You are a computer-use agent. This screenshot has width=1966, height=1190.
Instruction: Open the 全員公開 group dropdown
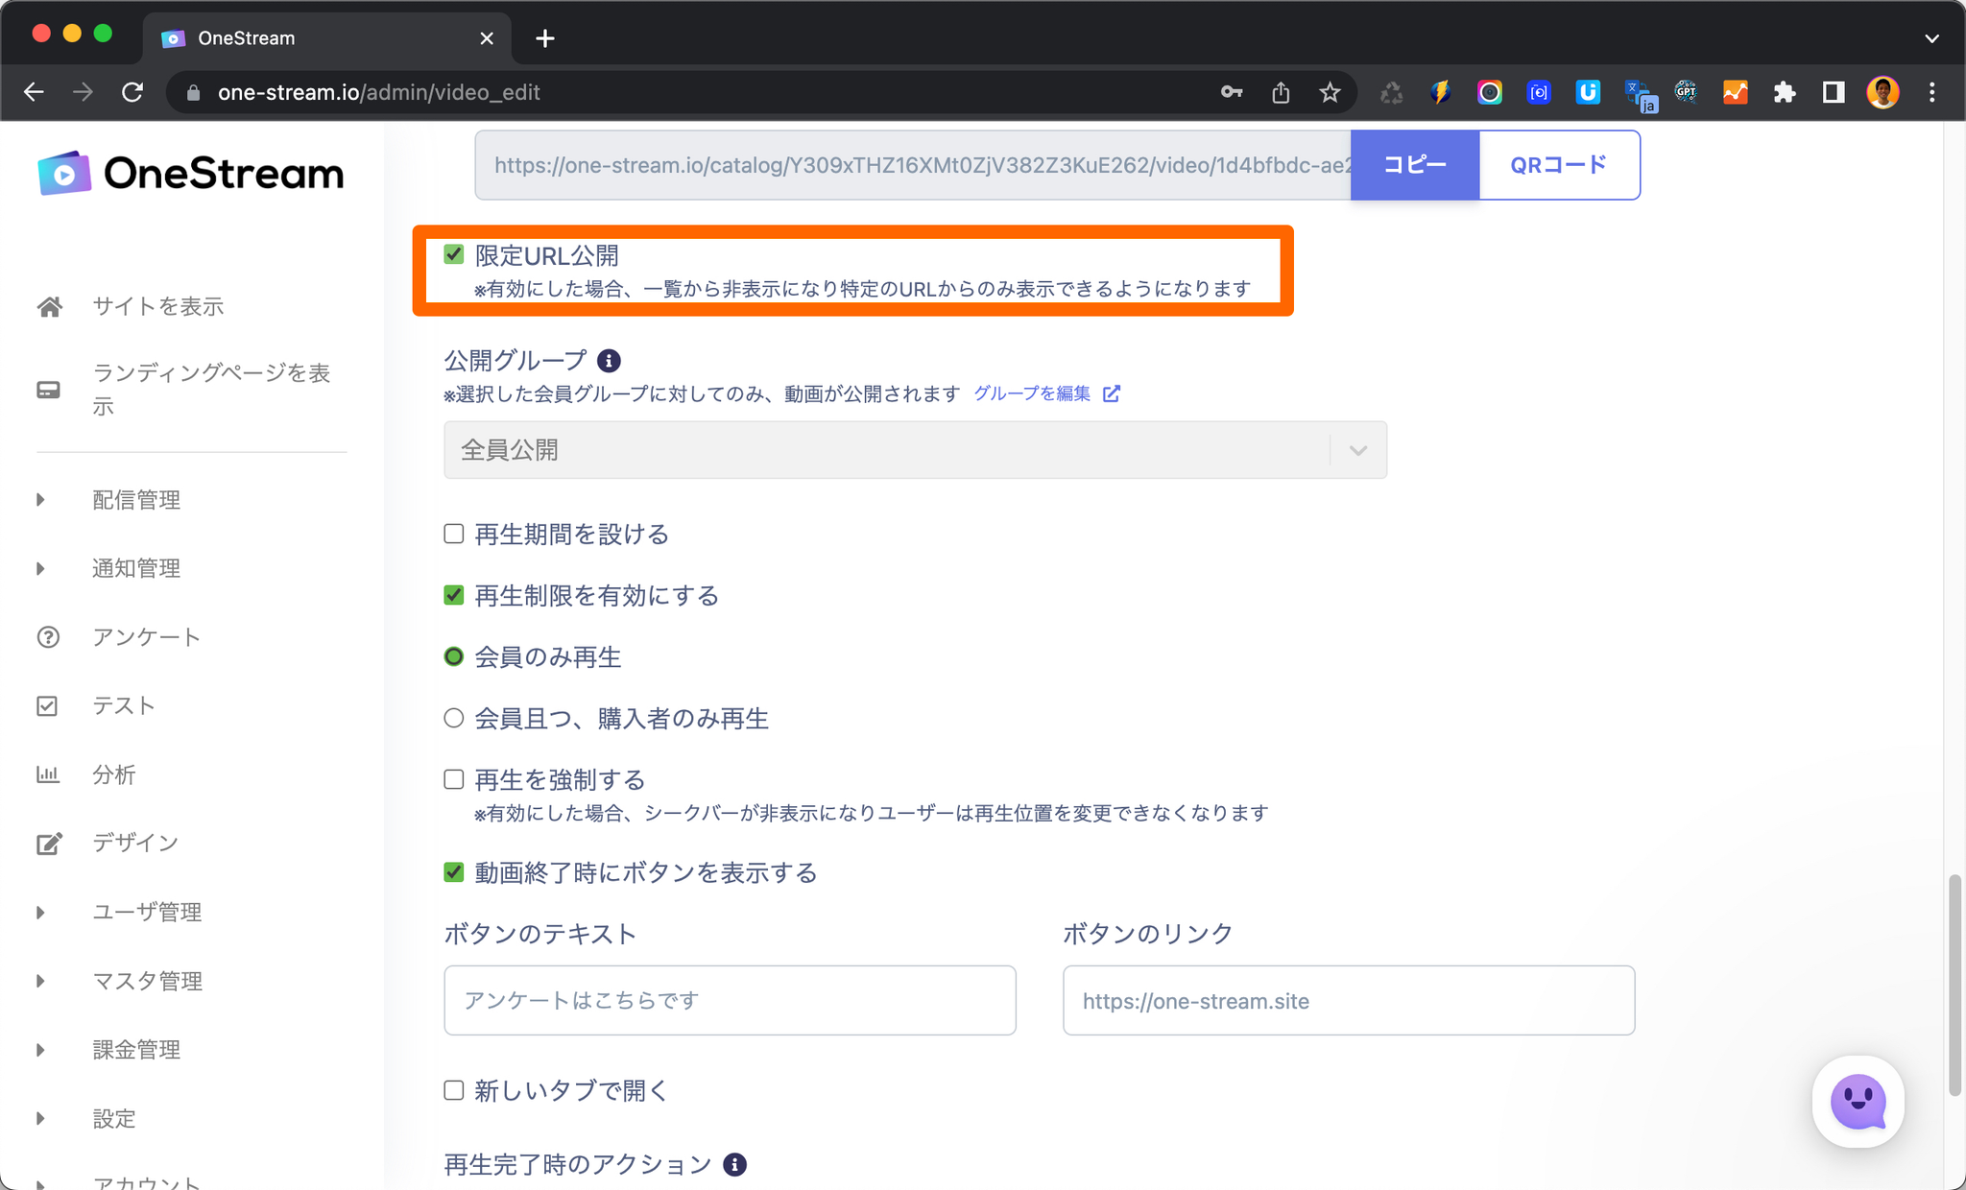point(914,450)
